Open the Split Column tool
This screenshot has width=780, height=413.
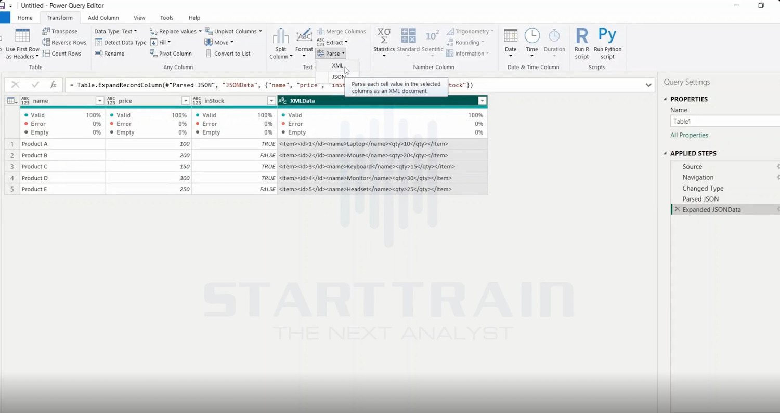point(281,44)
